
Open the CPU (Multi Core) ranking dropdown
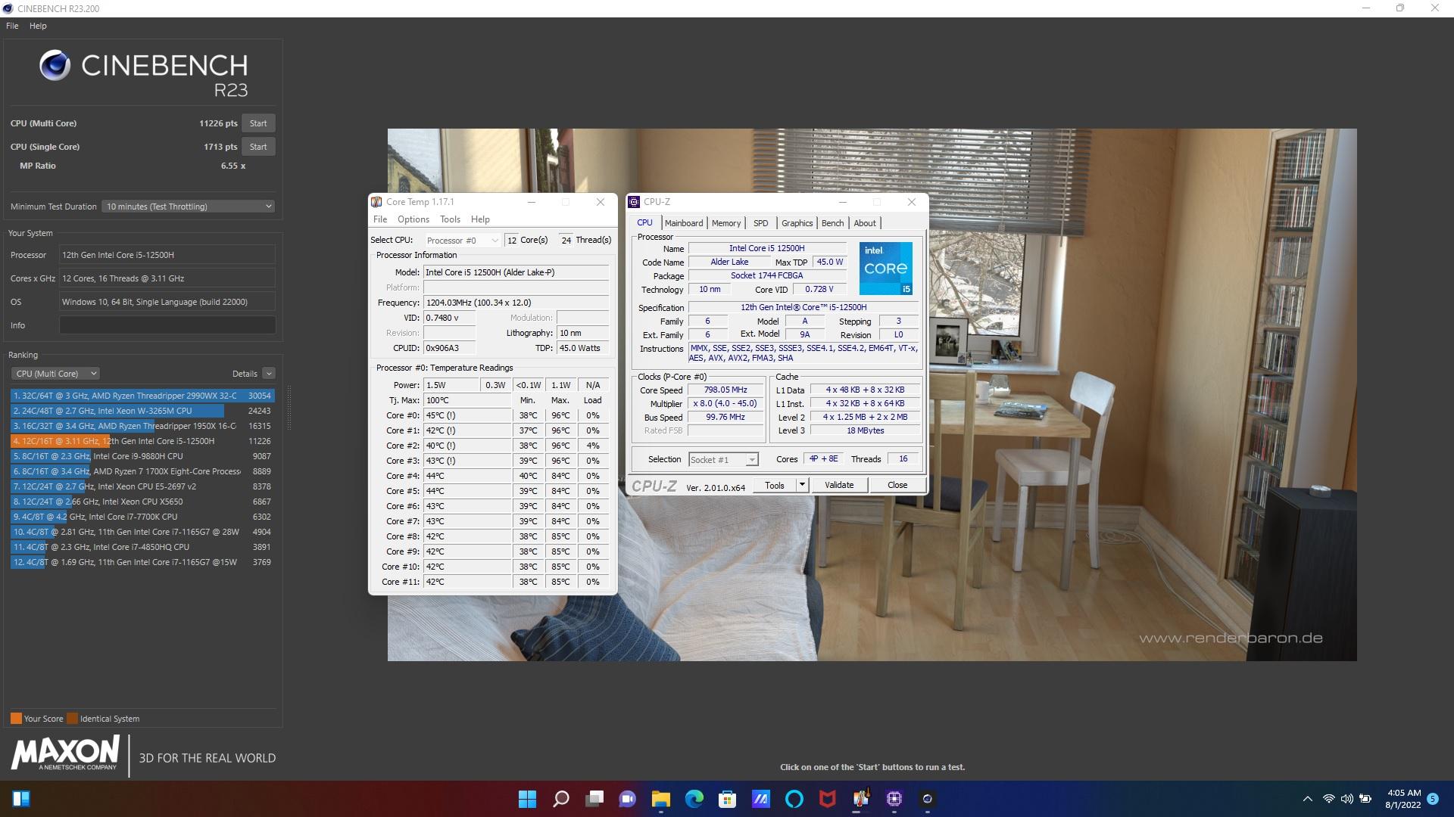[55, 374]
